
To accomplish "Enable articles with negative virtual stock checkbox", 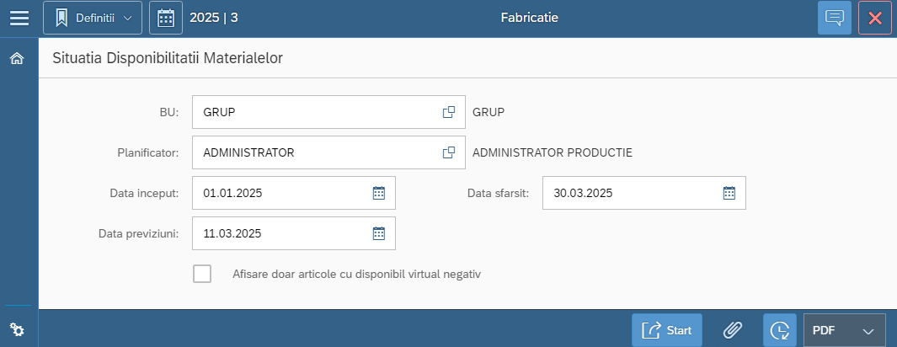I will click(x=202, y=274).
